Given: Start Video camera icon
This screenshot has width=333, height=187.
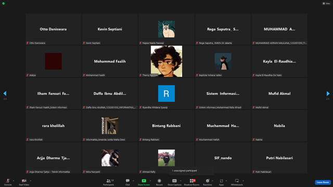Looking at the screenshot, I should click(24, 181).
